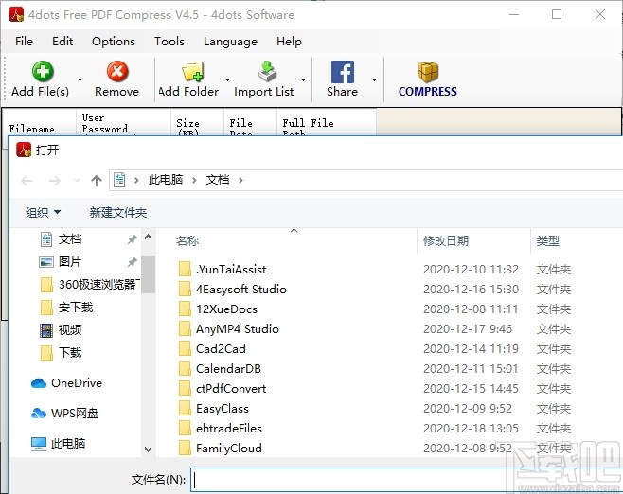623x494 pixels.
Task: Click the Cad2Cad folder icon
Action: [185, 348]
